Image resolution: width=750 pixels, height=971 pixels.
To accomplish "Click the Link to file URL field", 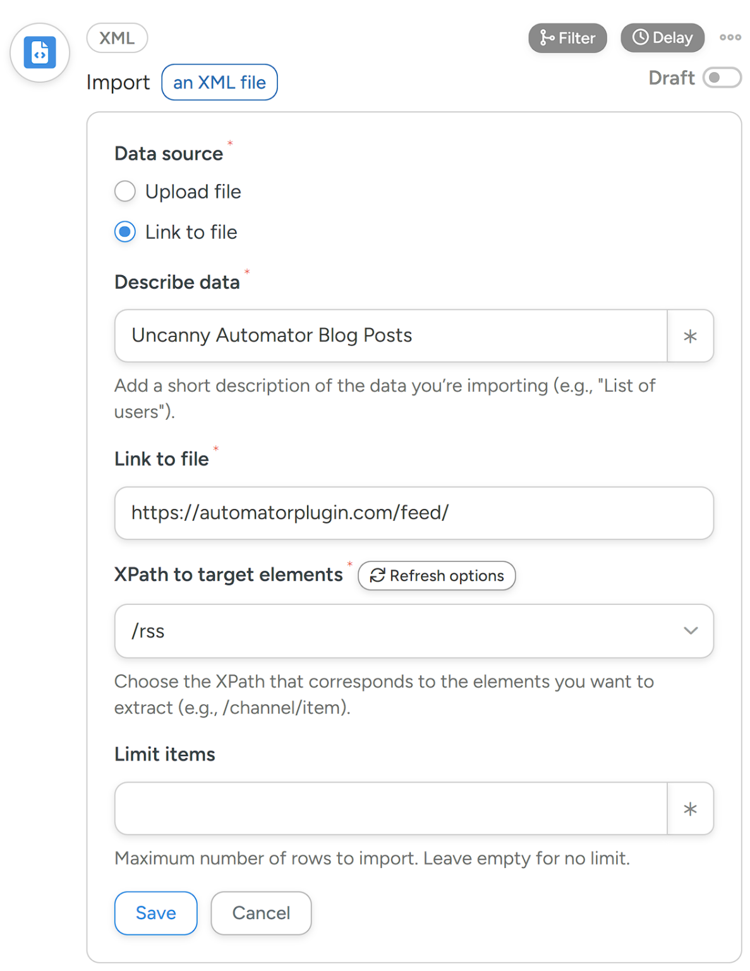I will (x=414, y=513).
